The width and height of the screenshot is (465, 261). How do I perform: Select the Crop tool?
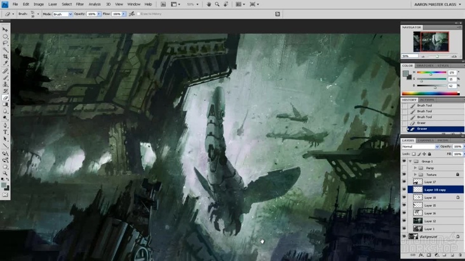(x=5, y=57)
